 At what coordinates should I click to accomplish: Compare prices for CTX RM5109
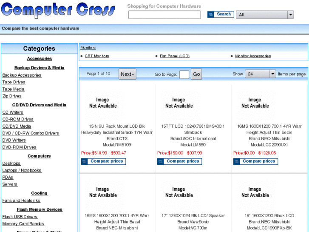point(103,161)
